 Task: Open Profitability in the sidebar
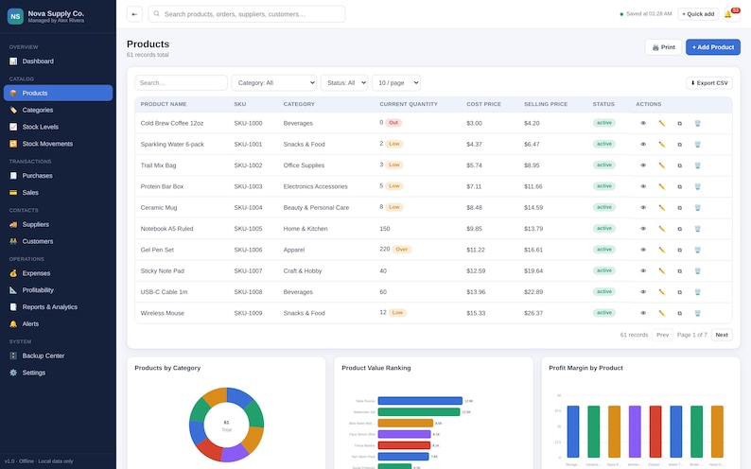58,290
